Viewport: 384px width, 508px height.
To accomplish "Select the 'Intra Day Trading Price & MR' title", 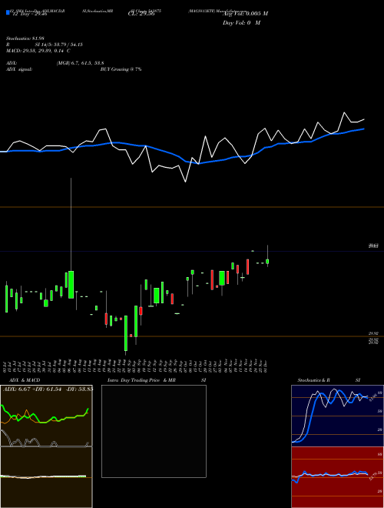I will [x=141, y=380].
